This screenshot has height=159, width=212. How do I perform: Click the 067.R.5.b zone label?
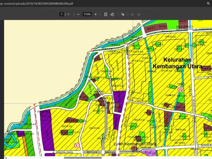pyautogui.click(x=180, y=143)
